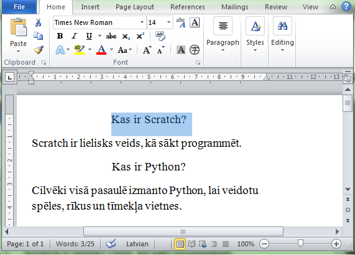Open Word Help question mark
Image resolution: width=355 pixels, height=255 pixels.
coord(346,6)
